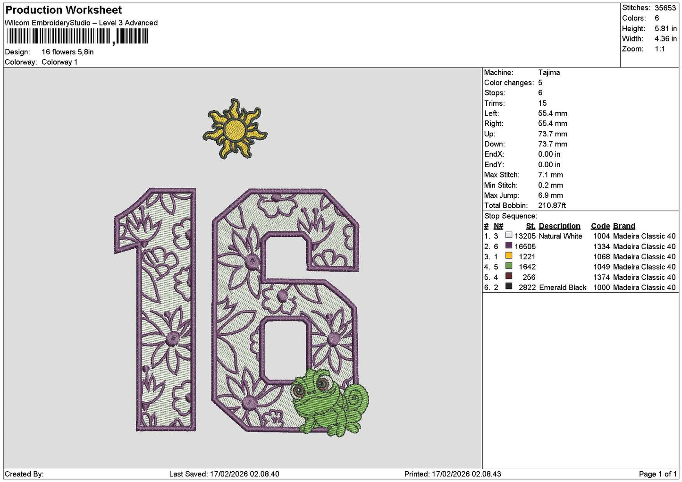Click thread code 1000
The image size is (682, 482).
(601, 288)
